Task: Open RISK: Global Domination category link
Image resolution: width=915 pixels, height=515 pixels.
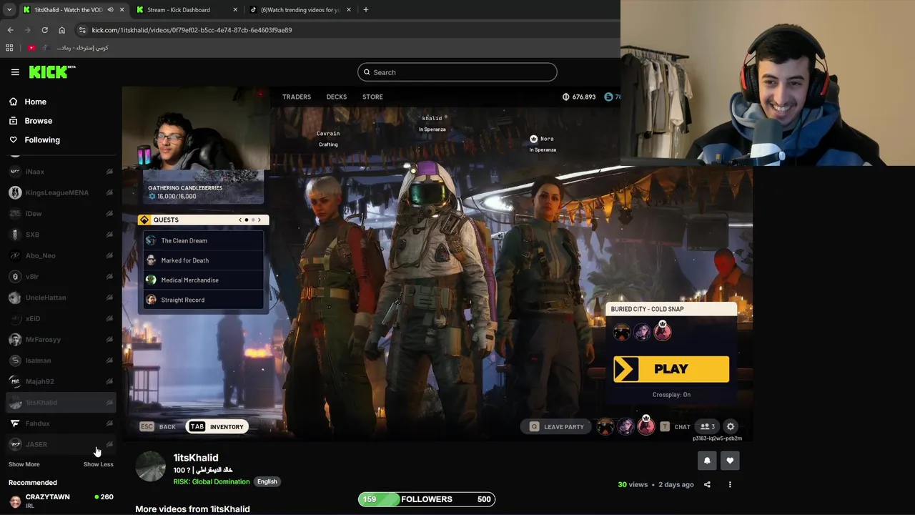Action: click(x=212, y=482)
